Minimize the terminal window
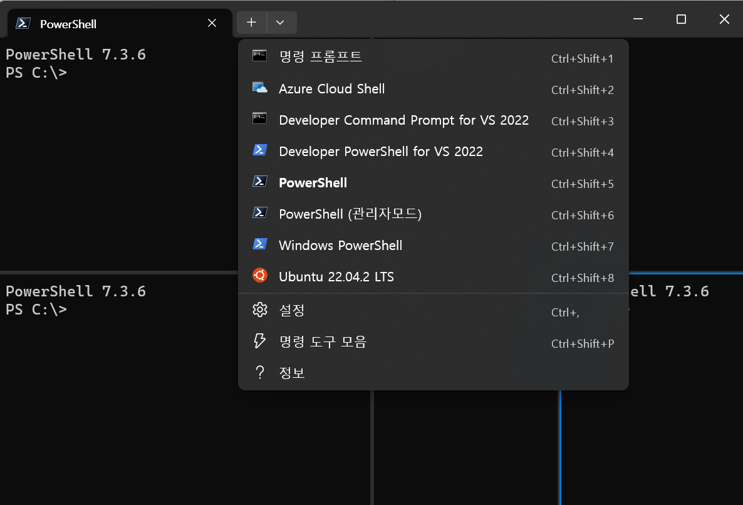 [638, 19]
